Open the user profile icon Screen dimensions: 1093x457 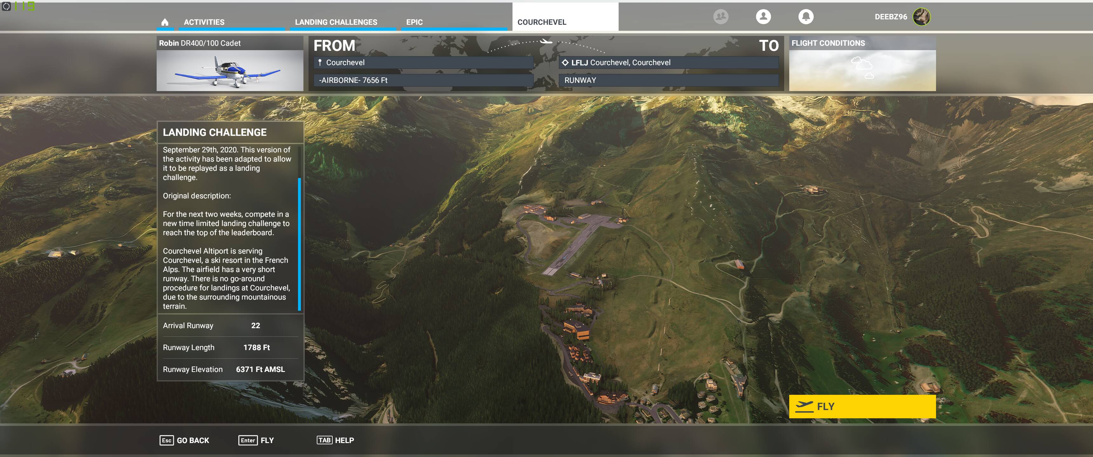(763, 17)
